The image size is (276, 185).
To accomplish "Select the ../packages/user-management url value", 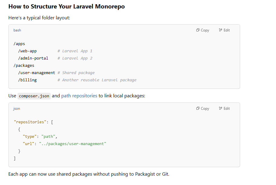I will click(x=72, y=144).
